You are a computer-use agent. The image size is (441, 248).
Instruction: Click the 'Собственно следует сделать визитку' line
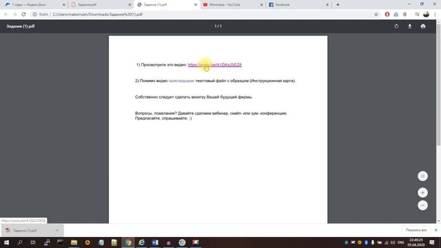point(194,97)
